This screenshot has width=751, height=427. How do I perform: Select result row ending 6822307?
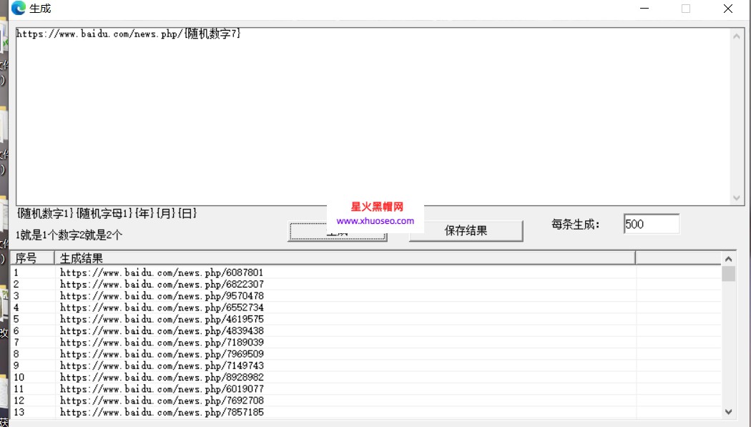point(366,284)
